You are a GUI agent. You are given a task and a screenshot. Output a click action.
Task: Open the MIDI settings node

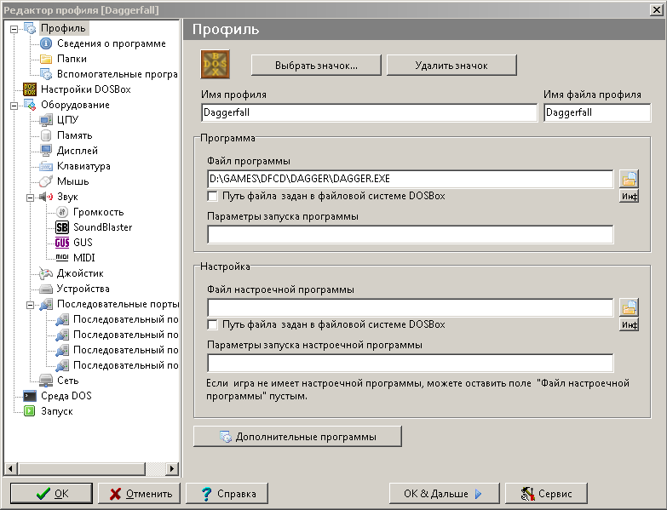(83, 258)
